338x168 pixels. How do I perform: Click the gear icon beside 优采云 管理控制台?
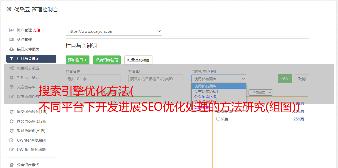coord(9,9)
